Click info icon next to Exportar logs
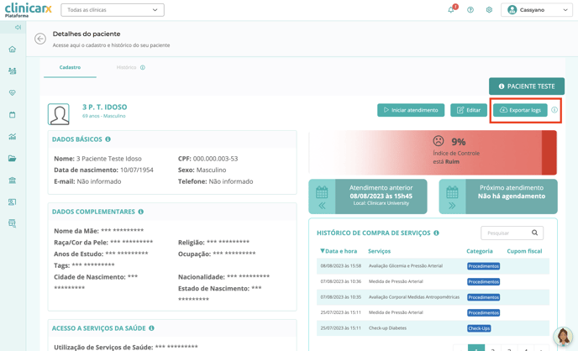Screen dimensions: 578x351 [x=554, y=110]
